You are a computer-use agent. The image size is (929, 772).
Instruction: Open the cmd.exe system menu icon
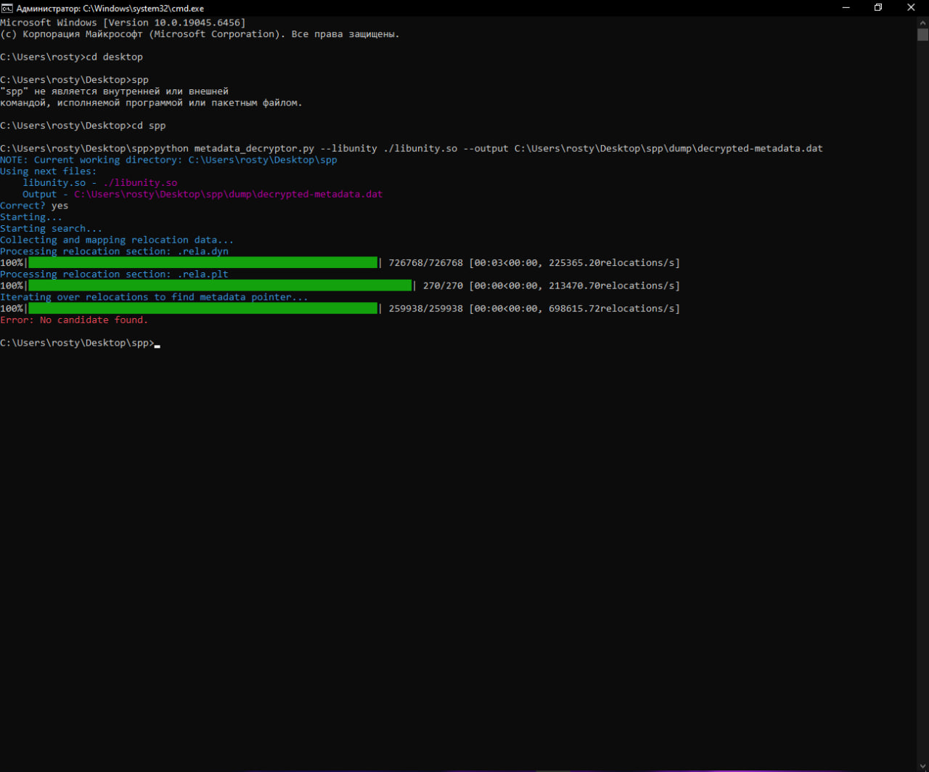pyautogui.click(x=7, y=8)
